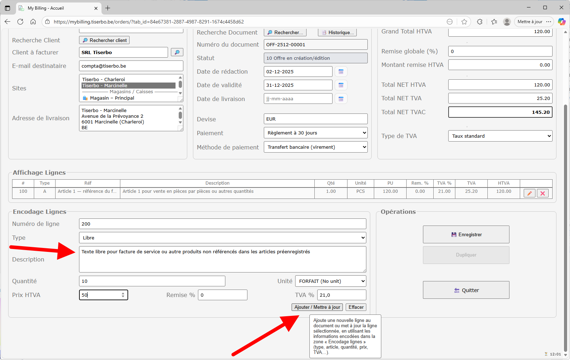Open the Type dropdown showing Libre
The width and height of the screenshot is (570, 360).
click(222, 238)
